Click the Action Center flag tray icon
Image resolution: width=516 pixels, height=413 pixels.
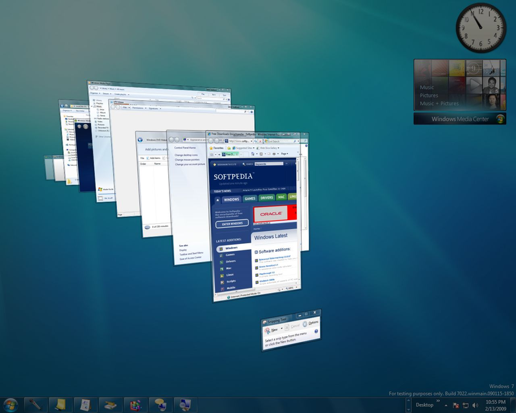tap(456, 405)
